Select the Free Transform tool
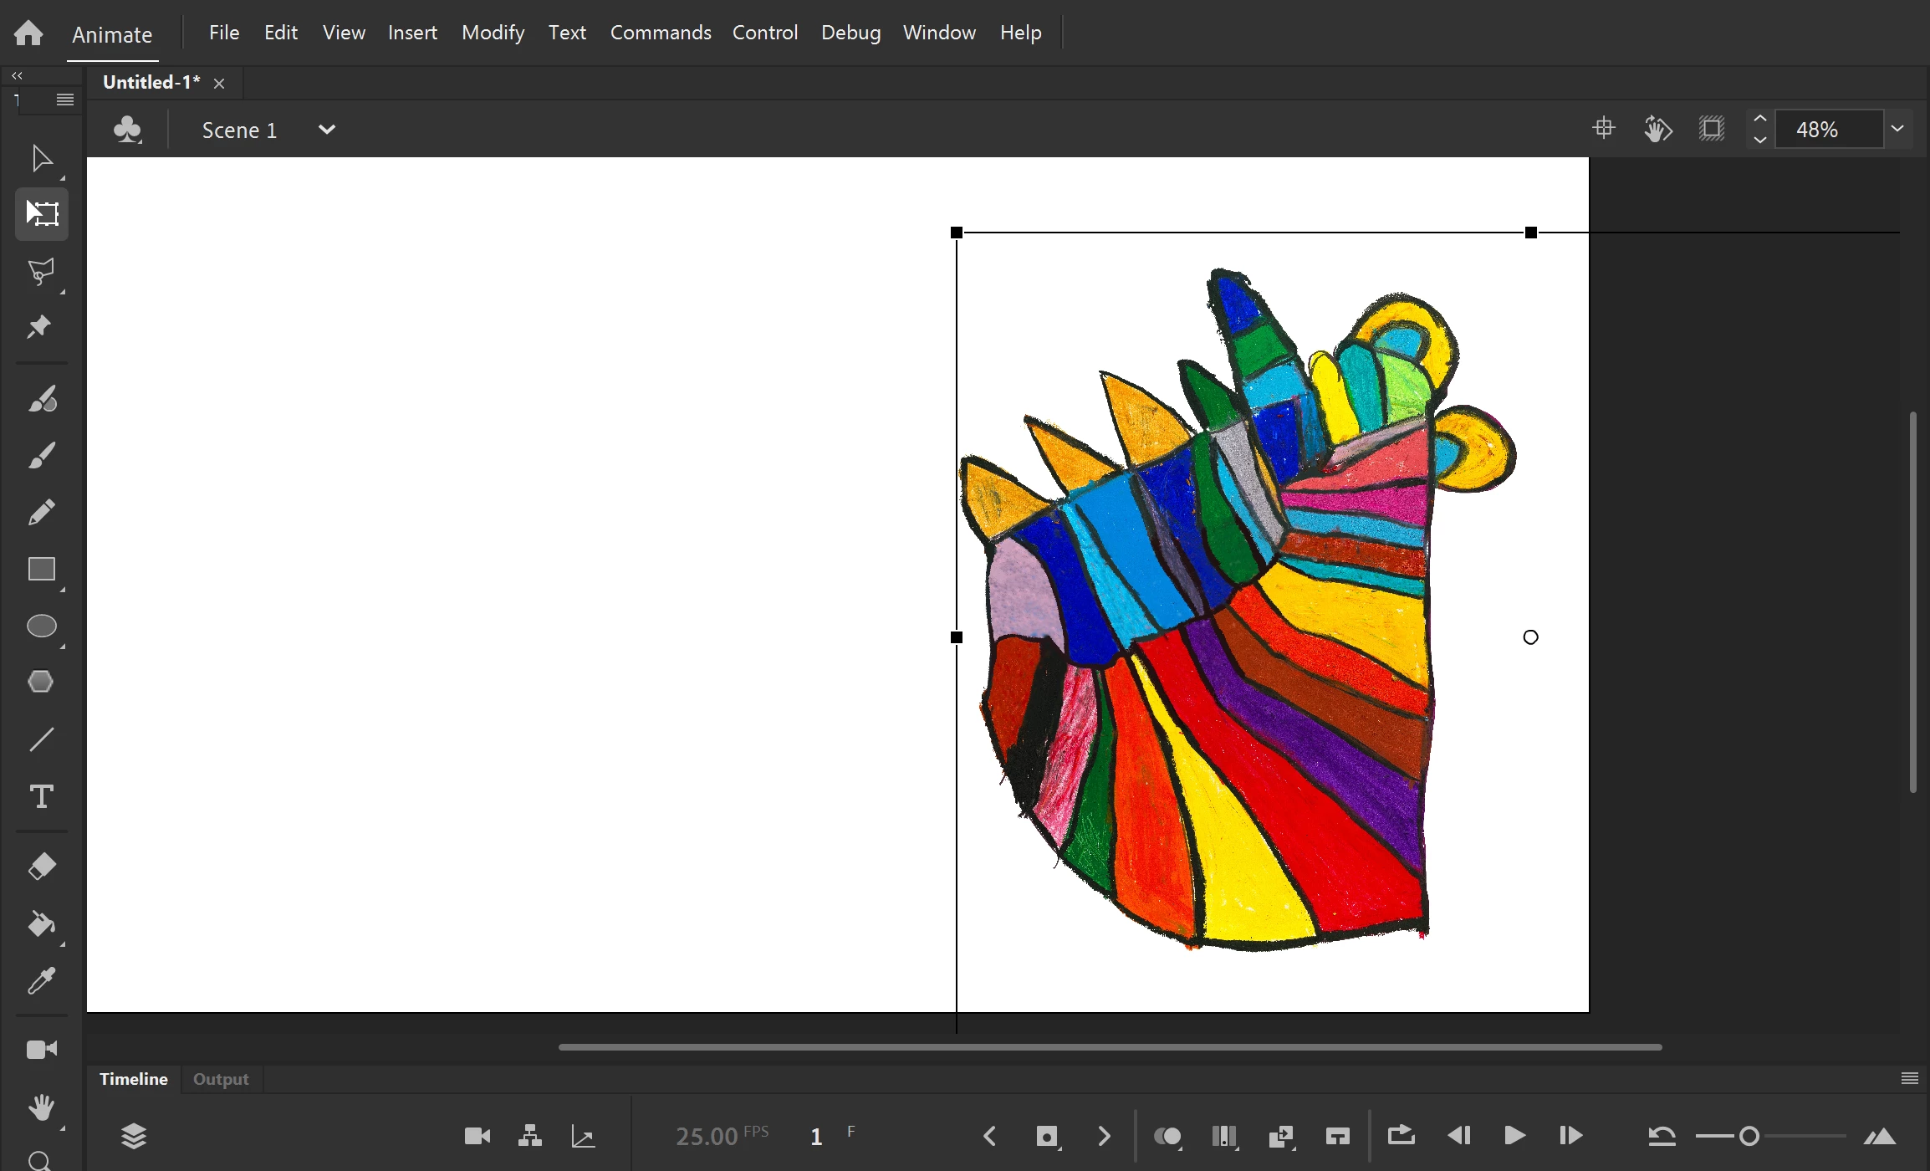The image size is (1930, 1171). 41,213
